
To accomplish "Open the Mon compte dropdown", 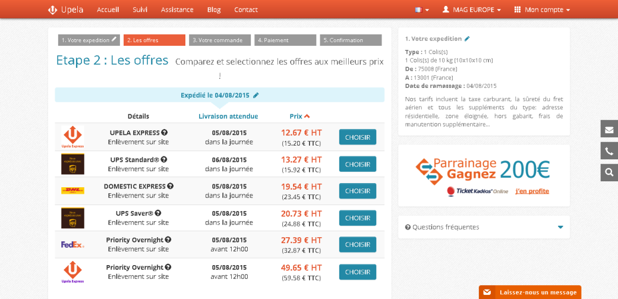I will click(x=543, y=10).
